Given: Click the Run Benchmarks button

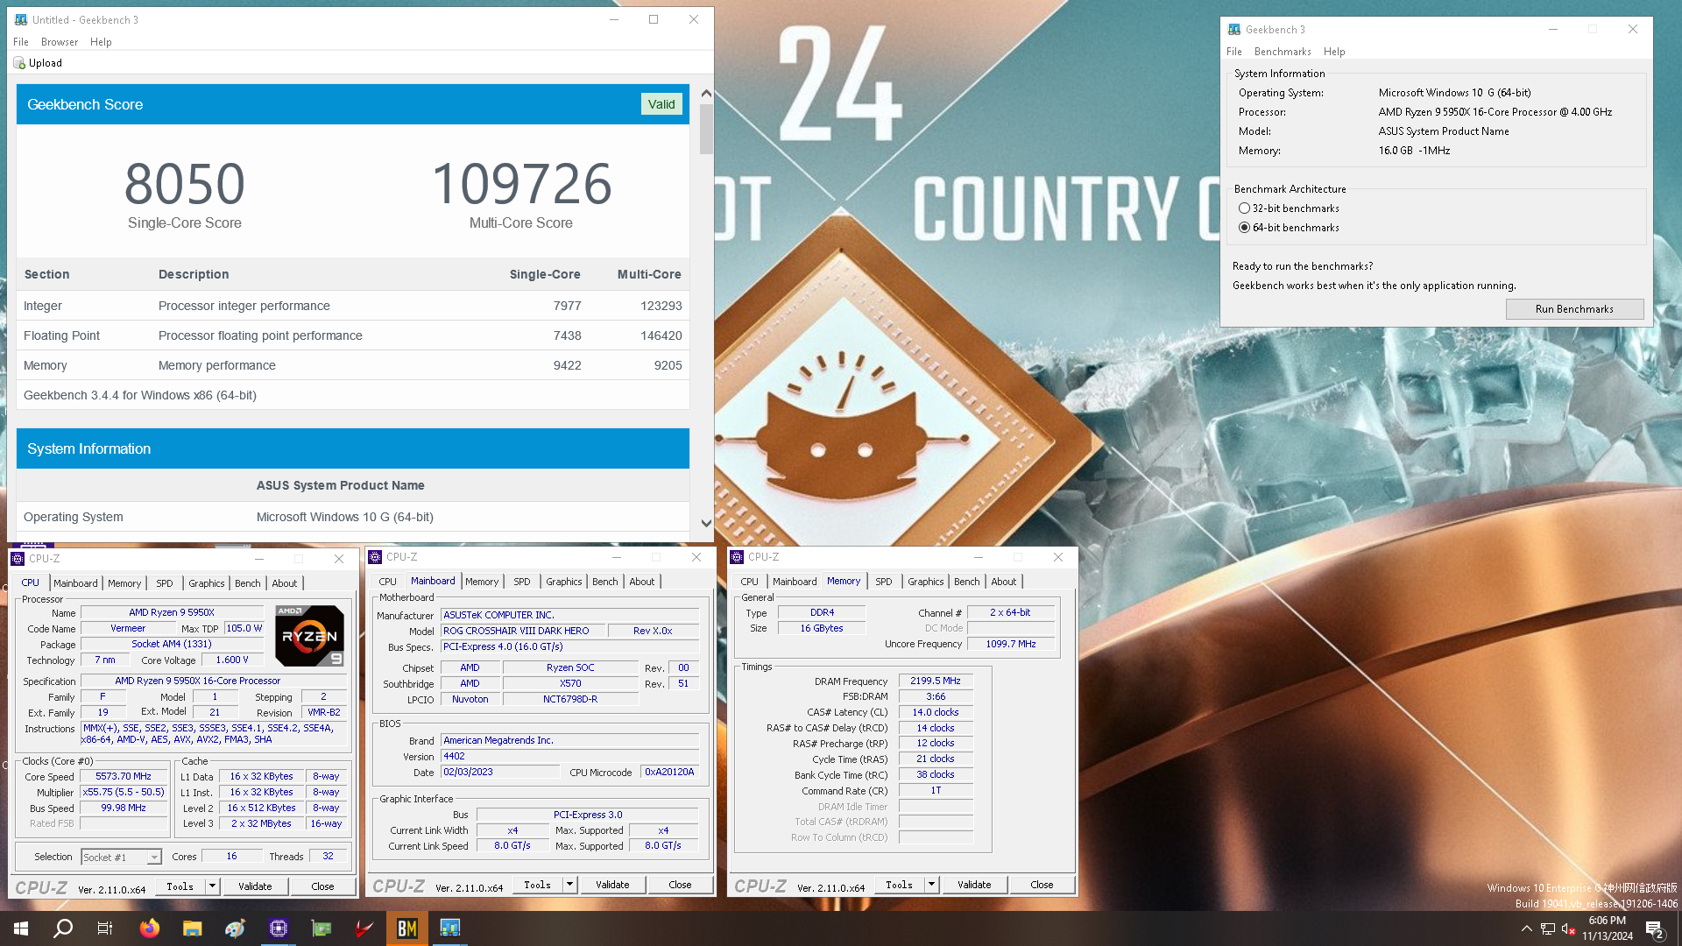Looking at the screenshot, I should [x=1574, y=309].
